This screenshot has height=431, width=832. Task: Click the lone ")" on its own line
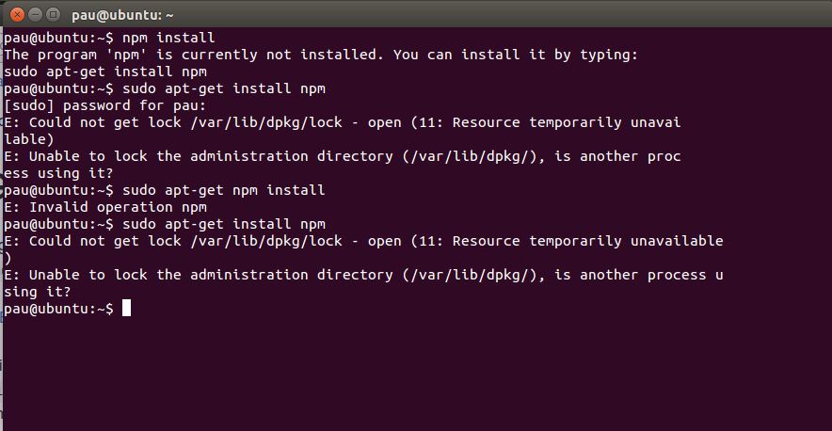coord(8,258)
